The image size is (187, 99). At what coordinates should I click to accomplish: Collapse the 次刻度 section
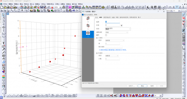[x=97, y=53]
